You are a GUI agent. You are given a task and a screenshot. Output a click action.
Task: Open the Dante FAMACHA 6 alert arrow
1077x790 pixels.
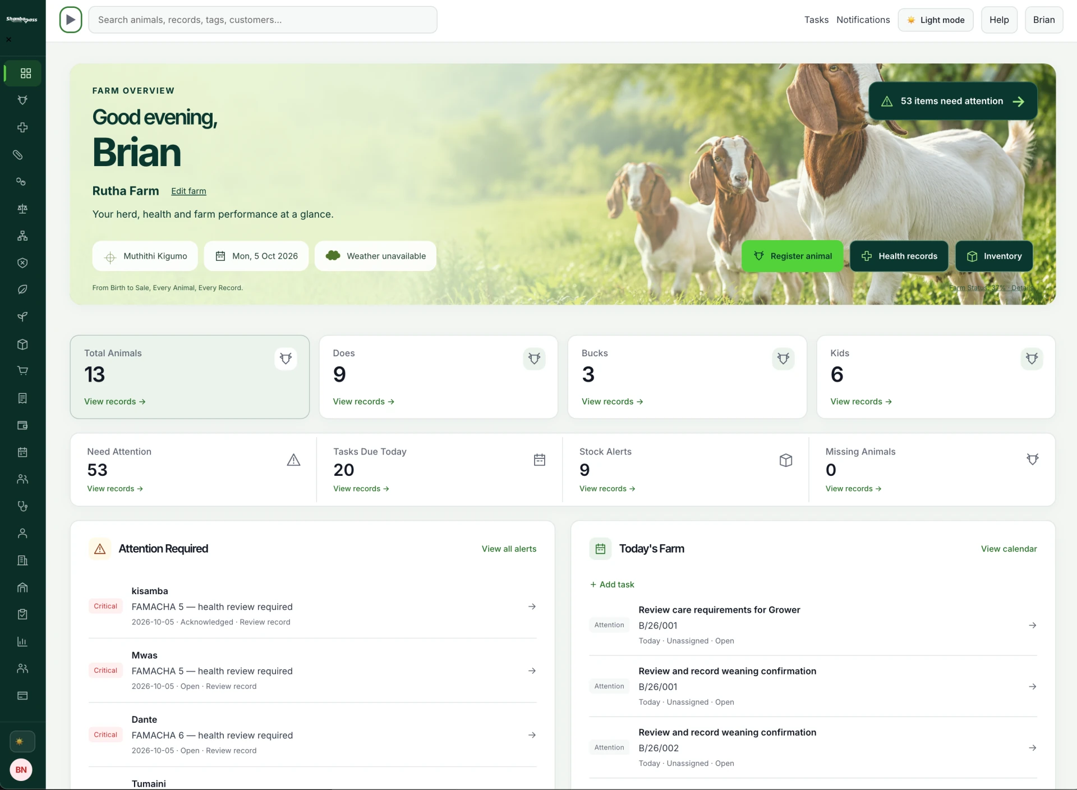[532, 735]
